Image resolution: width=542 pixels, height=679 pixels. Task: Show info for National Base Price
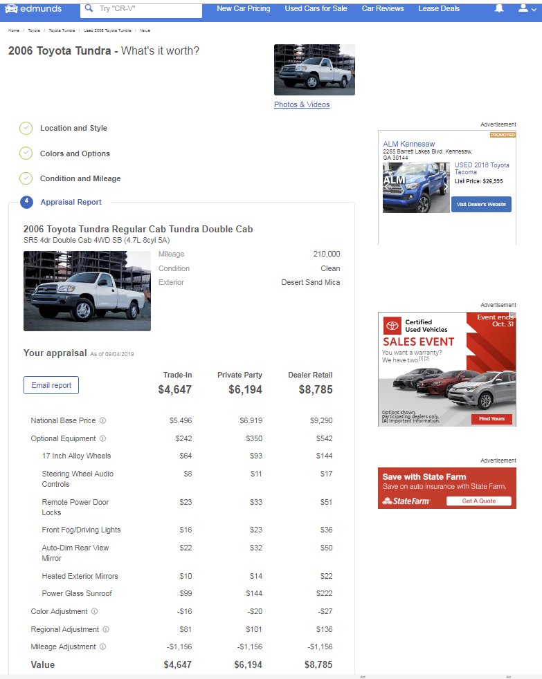click(102, 420)
